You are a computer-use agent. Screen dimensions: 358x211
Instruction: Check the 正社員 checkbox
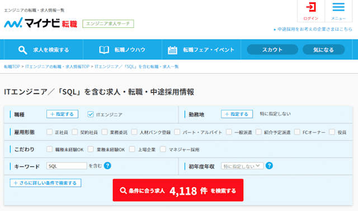49,132
